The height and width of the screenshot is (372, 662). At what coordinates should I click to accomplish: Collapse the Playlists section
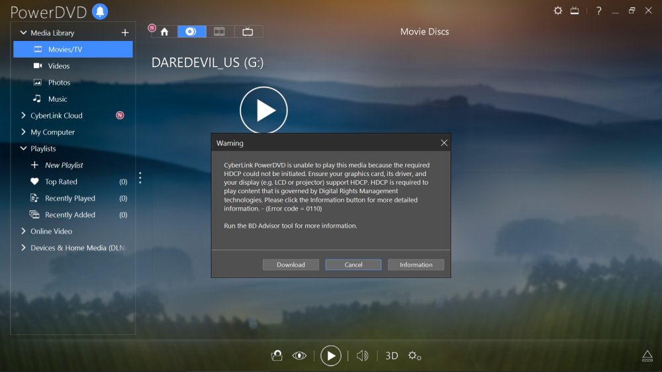pyautogui.click(x=23, y=148)
